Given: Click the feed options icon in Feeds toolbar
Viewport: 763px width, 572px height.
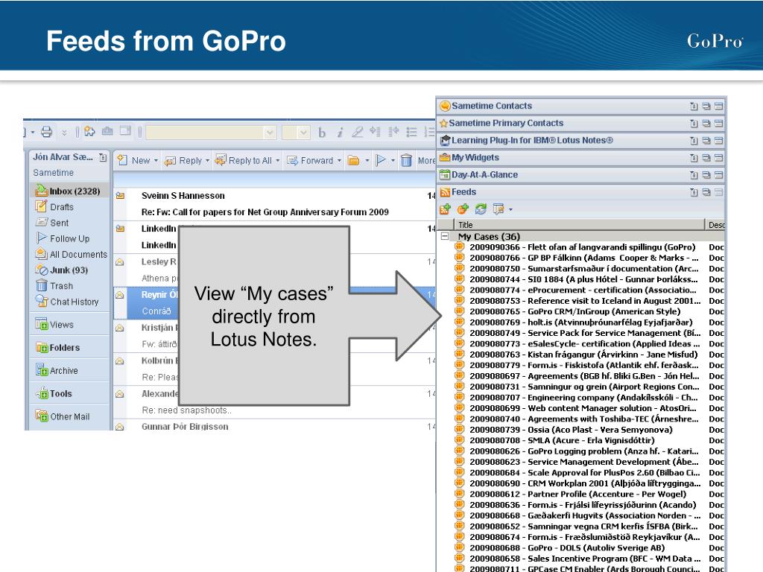Looking at the screenshot, I should (x=498, y=209).
